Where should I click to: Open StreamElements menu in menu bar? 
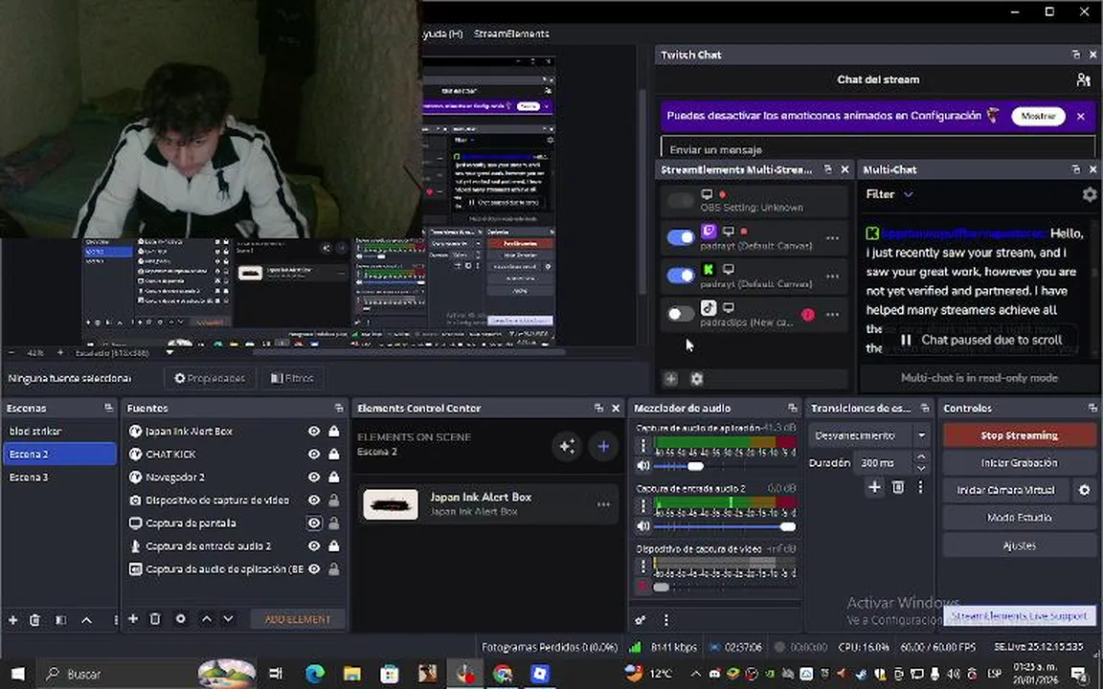[511, 33]
